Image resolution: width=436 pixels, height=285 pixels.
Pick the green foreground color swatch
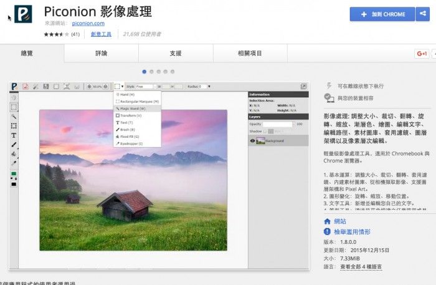click(x=14, y=174)
